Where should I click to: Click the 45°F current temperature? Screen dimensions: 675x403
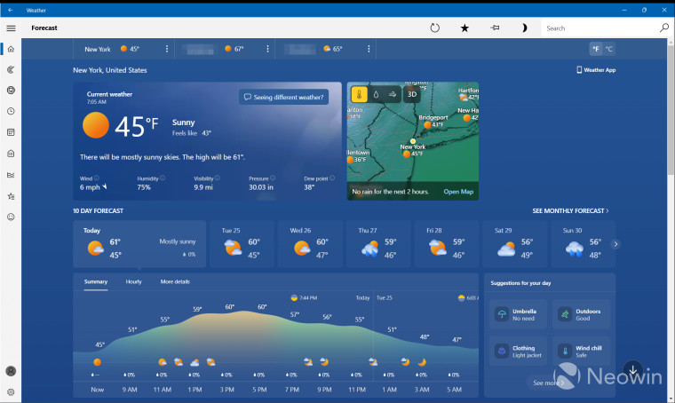point(137,126)
